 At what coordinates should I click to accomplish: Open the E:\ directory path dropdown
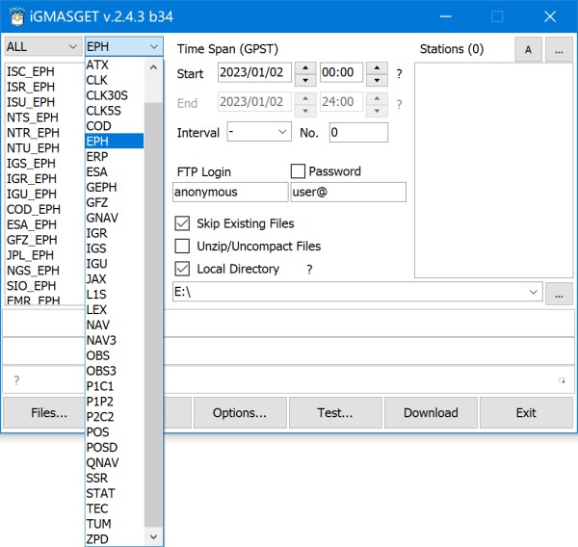coord(534,292)
